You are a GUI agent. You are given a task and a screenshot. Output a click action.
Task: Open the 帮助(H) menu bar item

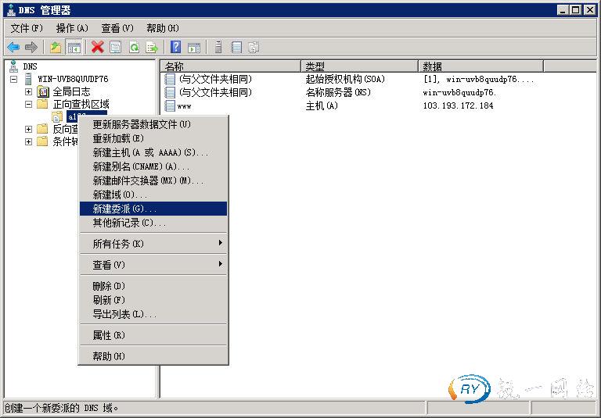tap(163, 28)
